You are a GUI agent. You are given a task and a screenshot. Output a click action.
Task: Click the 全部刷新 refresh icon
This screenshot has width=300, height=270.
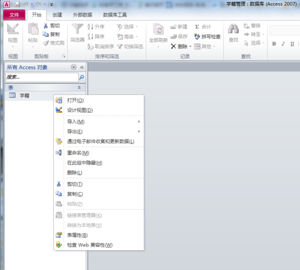[158, 29]
